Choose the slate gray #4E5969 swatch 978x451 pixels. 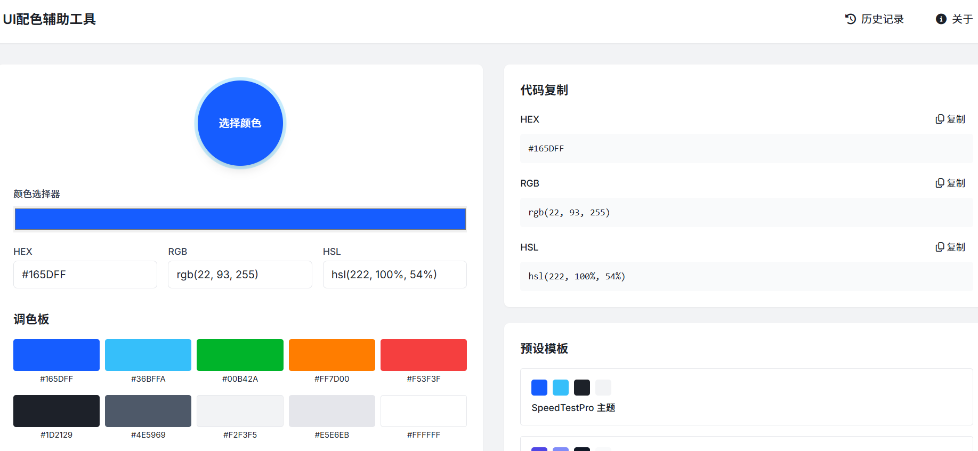coord(148,411)
